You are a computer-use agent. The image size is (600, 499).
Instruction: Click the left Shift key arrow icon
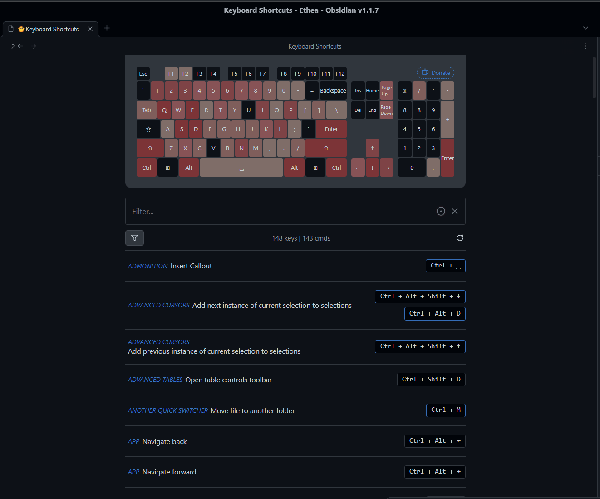(150, 148)
